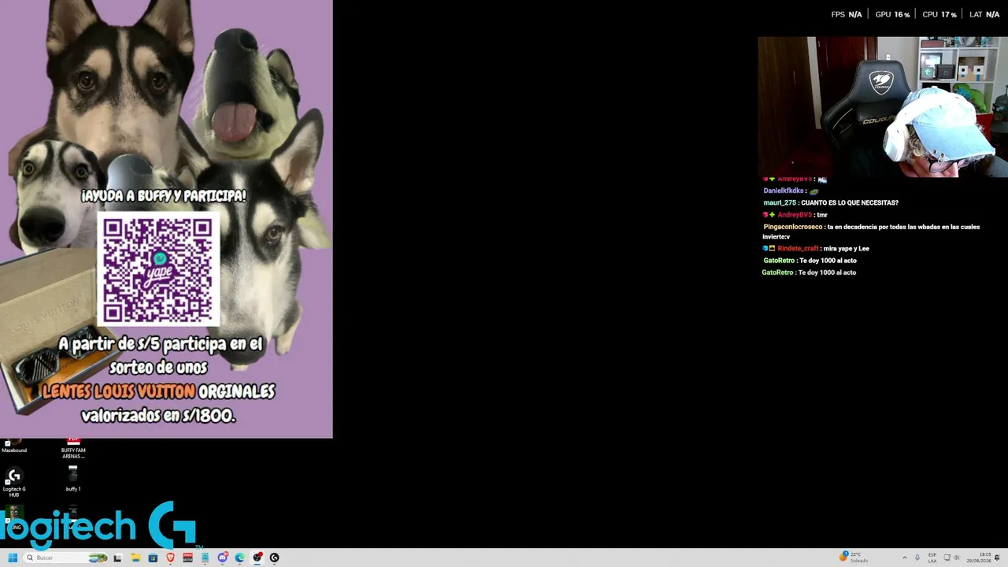
Task: Open the purple chat app with notification badge
Action: [223, 558]
